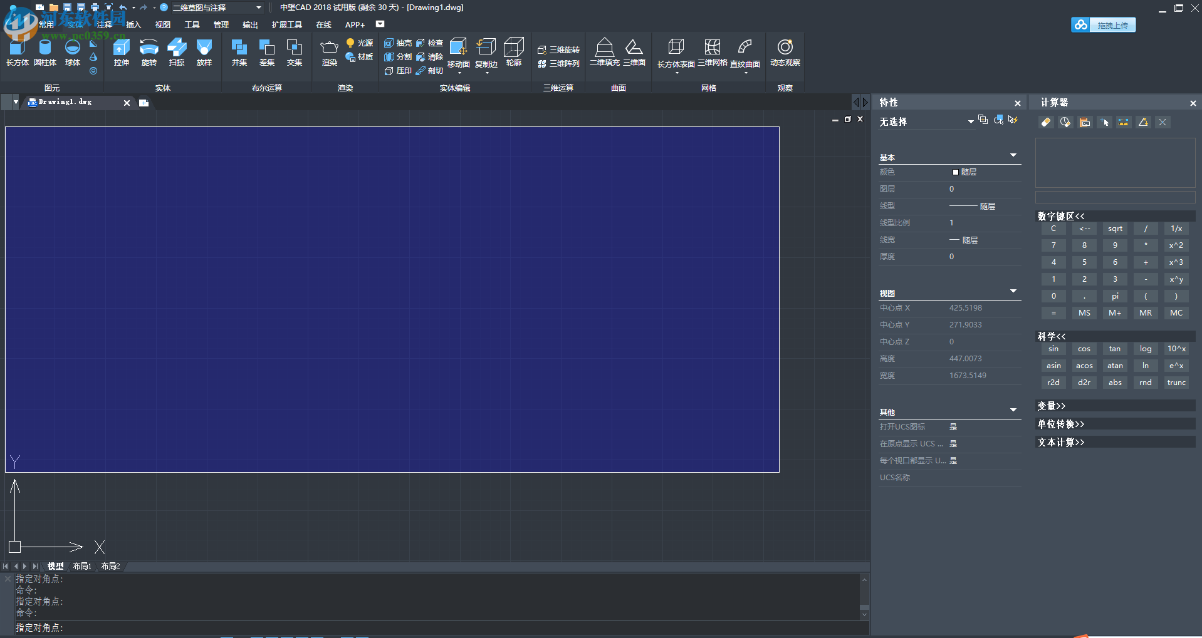Open the 视图 ribbon tab
The image size is (1202, 638).
(162, 25)
